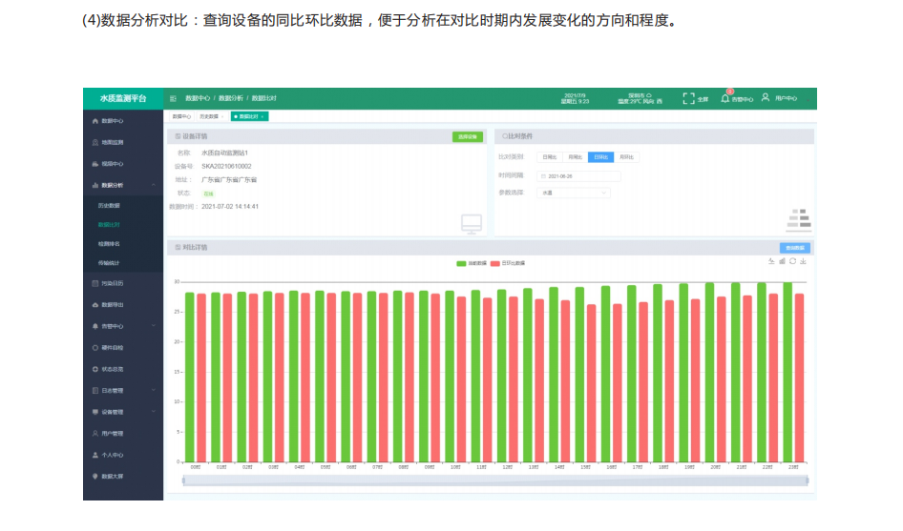Click the 全屏 fullscreen icon in the header

[x=688, y=99]
